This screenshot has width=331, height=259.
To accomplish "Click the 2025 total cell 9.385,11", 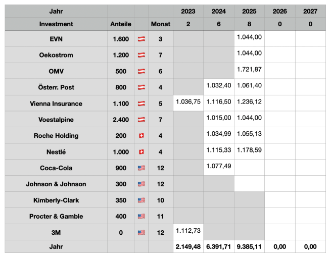I will (249, 247).
